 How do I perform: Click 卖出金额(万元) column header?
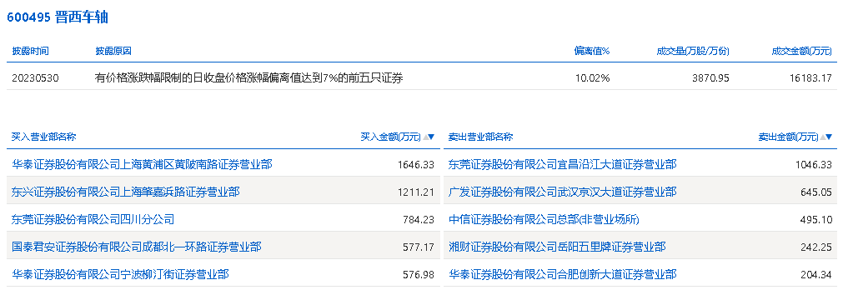tap(789, 137)
